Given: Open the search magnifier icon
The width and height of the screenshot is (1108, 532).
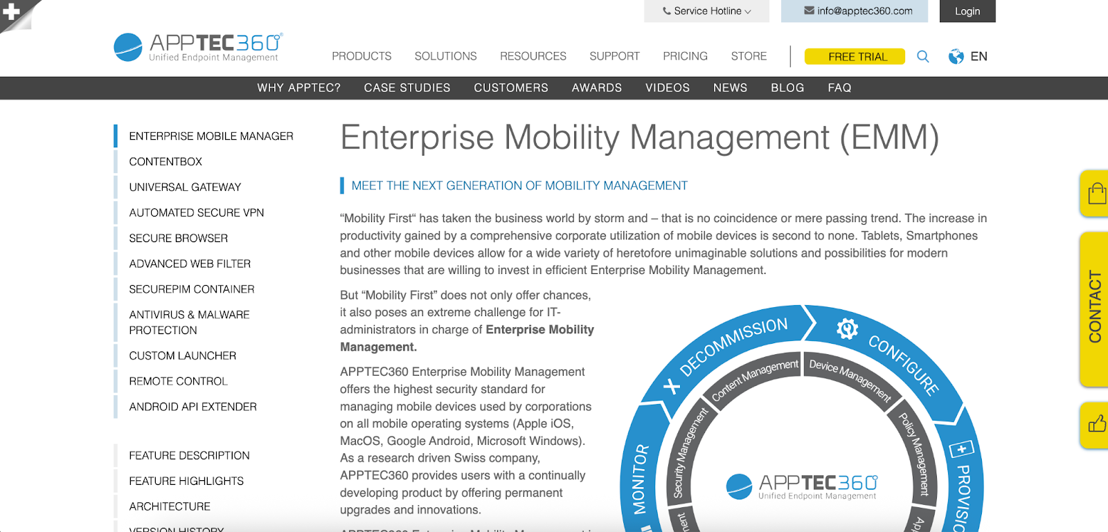Looking at the screenshot, I should pos(923,57).
